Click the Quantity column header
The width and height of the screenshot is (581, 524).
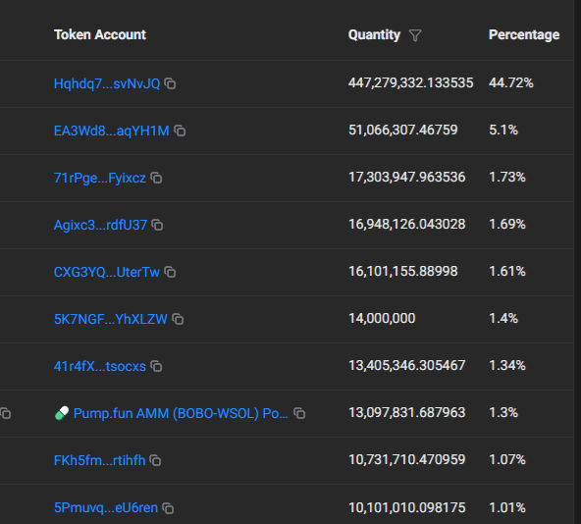(374, 34)
